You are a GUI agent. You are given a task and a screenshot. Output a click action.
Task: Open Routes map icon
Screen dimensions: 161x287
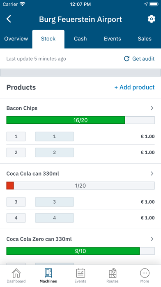click(x=113, y=273)
